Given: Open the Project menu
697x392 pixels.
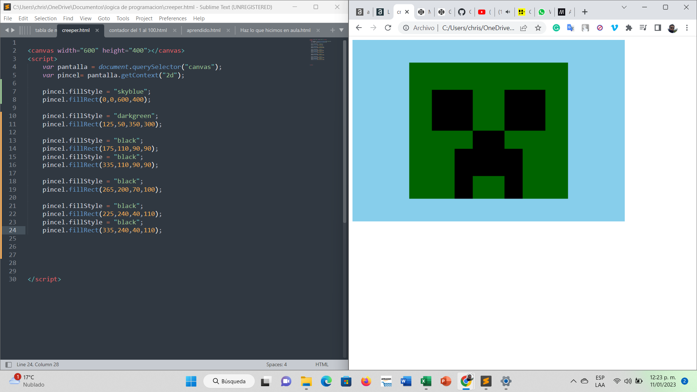Looking at the screenshot, I should (144, 19).
